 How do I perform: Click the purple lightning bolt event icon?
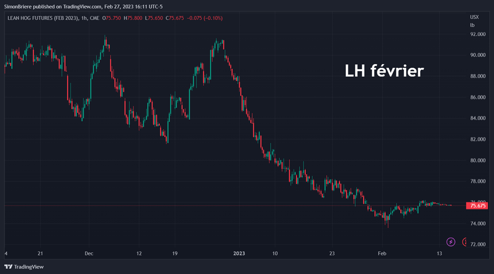451,242
